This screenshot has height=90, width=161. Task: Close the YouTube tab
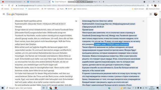(24, 2)
